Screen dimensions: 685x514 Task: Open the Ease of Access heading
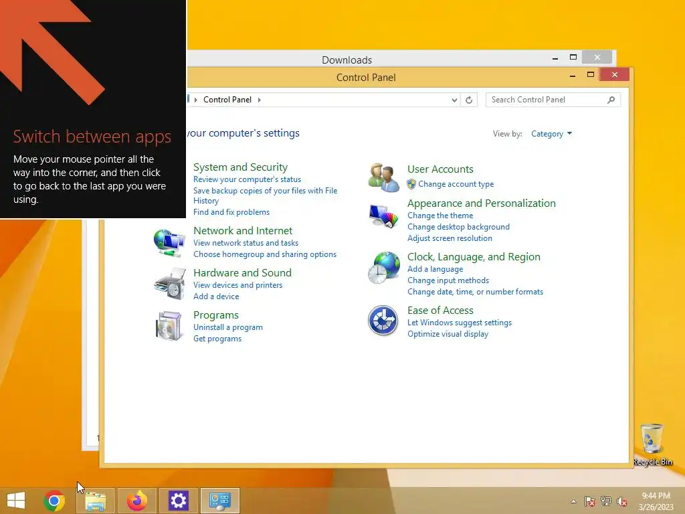click(440, 311)
